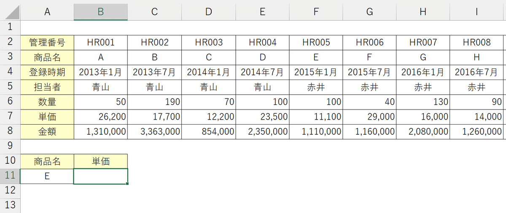This screenshot has height=213, width=506.
Task: Select the date cell 2015年1月
Action: point(316,72)
